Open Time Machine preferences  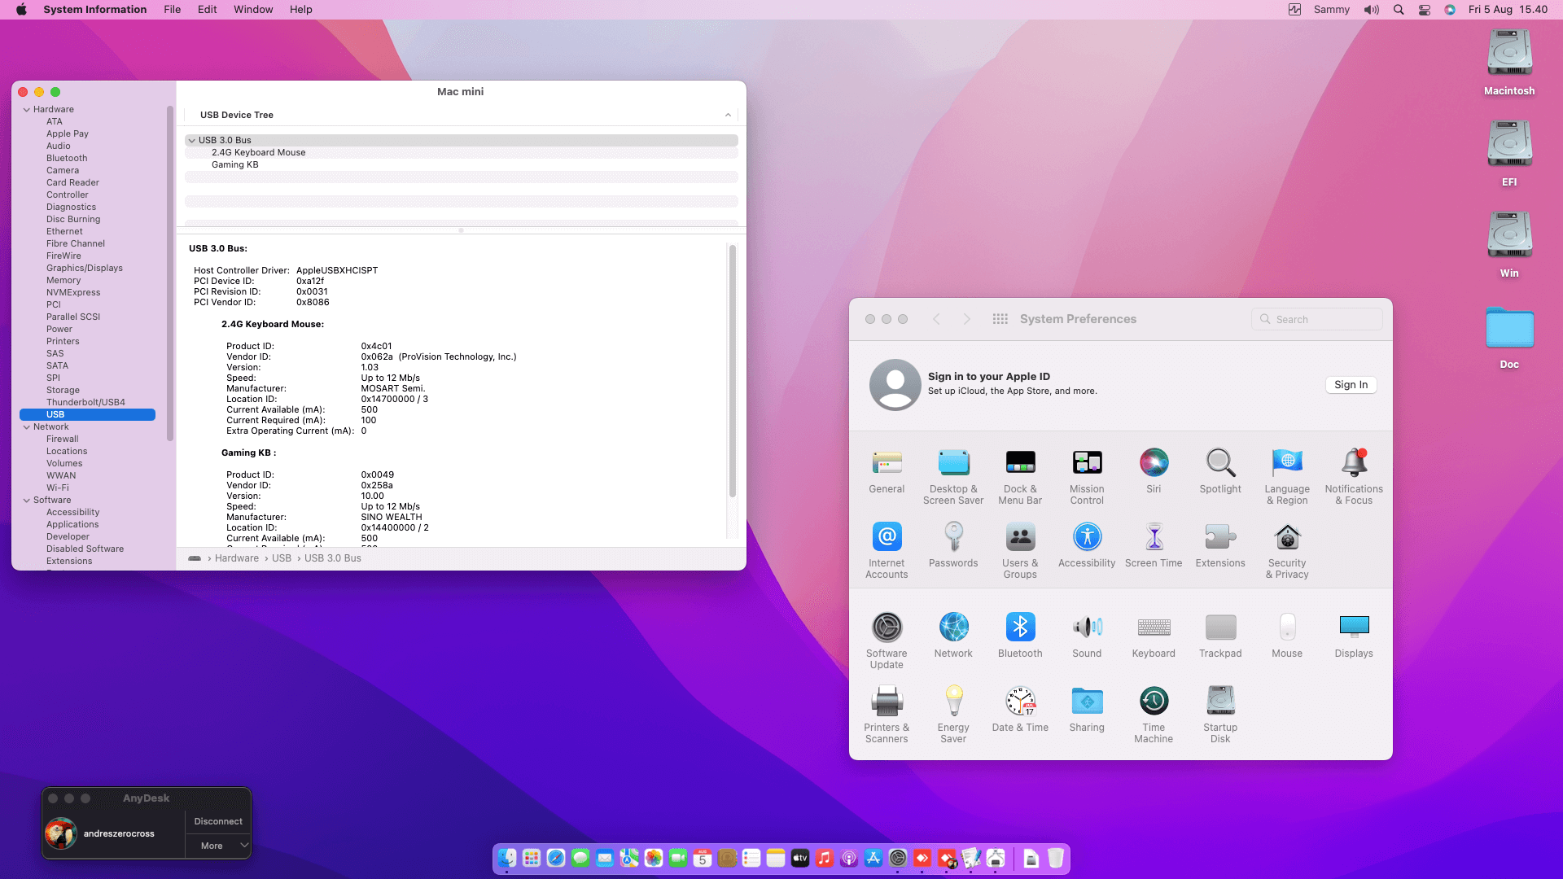pyautogui.click(x=1154, y=702)
